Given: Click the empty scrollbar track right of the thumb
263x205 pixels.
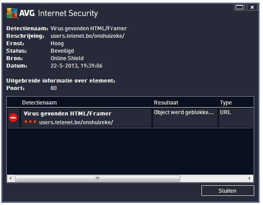Looking at the screenshot, I should coord(213,178).
